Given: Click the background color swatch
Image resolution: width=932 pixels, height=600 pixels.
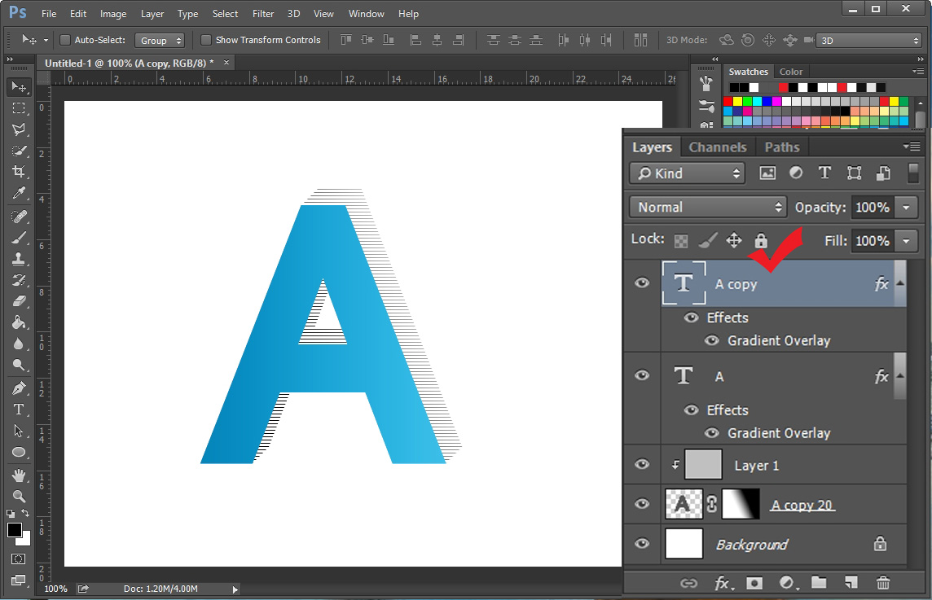Looking at the screenshot, I should pyautogui.click(x=25, y=541).
